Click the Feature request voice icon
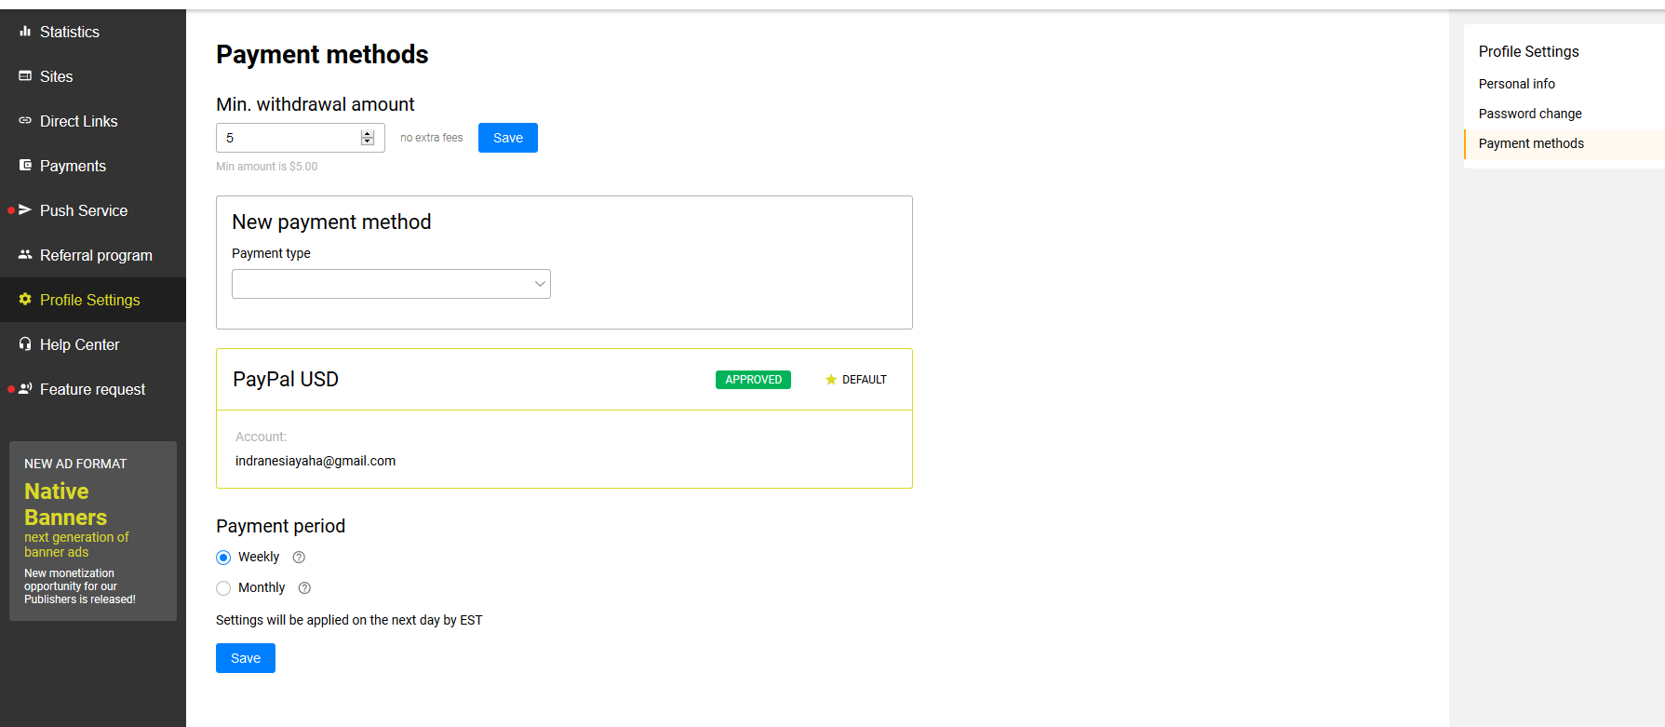The width and height of the screenshot is (1665, 727). point(25,388)
